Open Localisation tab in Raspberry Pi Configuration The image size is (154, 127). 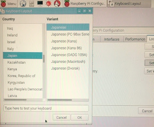[151, 39]
